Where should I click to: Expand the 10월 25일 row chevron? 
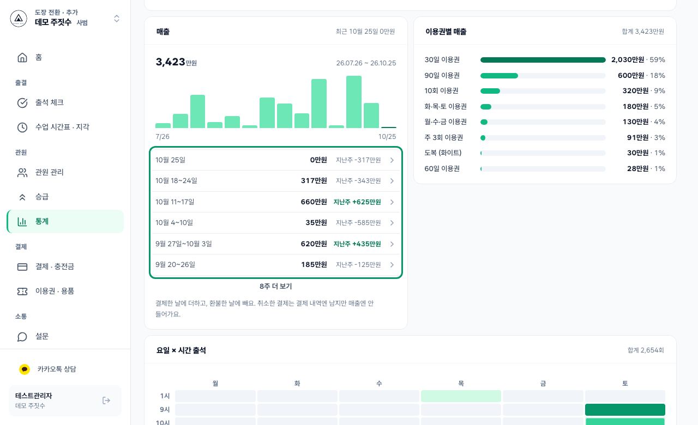pos(392,160)
